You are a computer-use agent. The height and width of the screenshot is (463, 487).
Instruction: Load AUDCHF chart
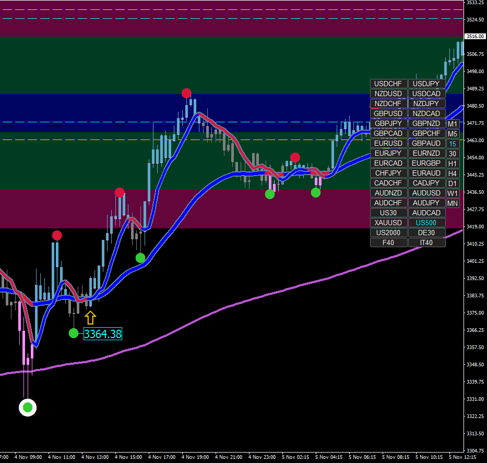388,203
